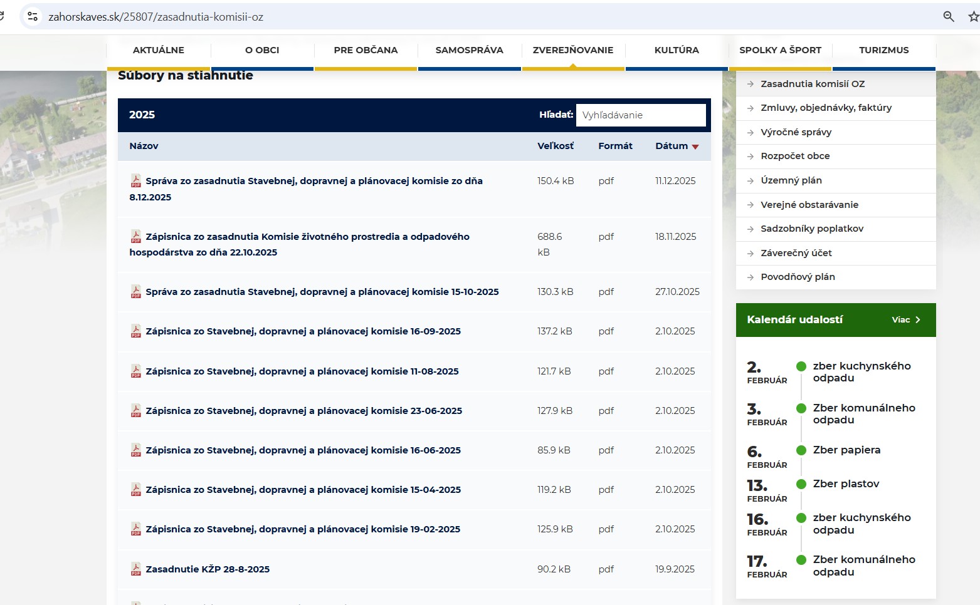Sort files by Názov column header
This screenshot has width=980, height=605.
[x=144, y=146]
